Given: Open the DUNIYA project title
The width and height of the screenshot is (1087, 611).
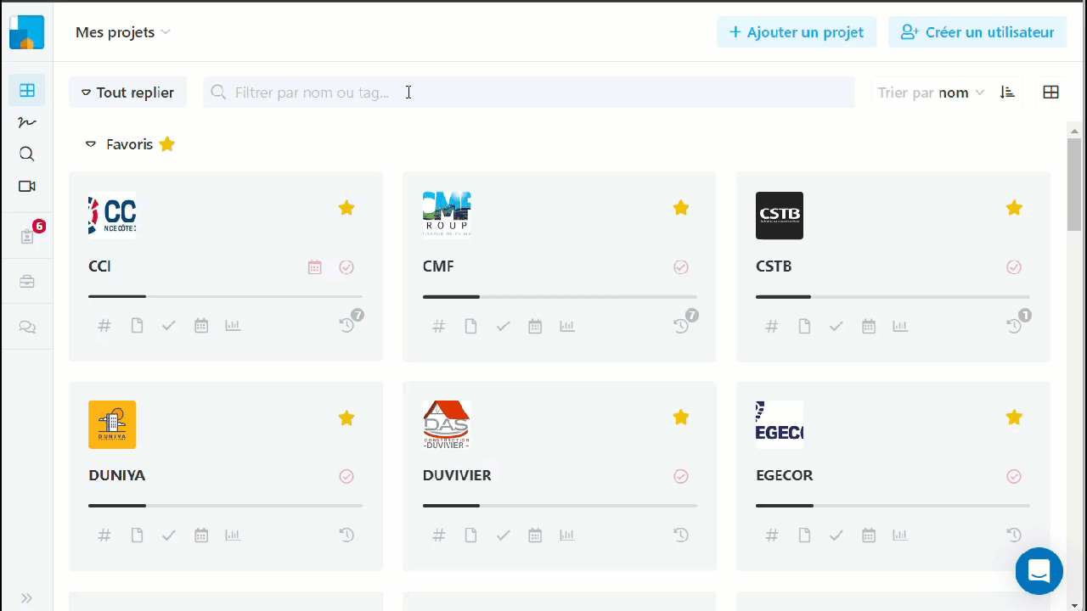Looking at the screenshot, I should [116, 475].
